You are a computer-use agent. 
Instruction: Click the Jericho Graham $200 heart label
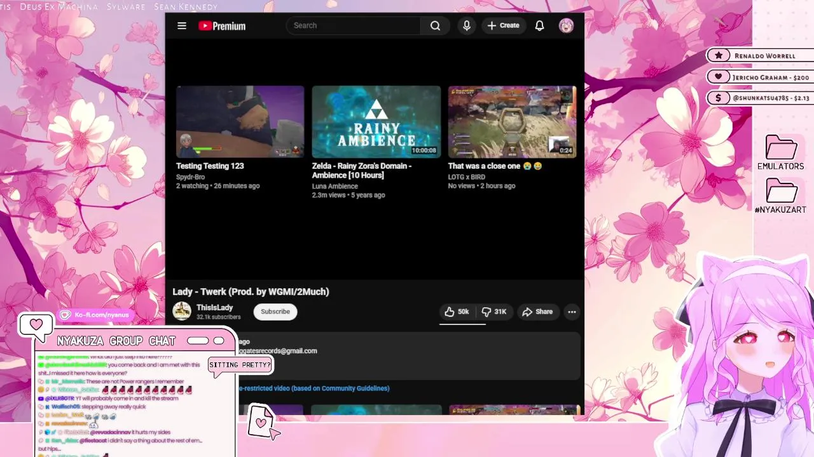761,77
